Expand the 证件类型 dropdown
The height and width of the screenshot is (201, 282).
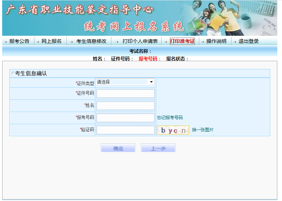[x=125, y=82]
